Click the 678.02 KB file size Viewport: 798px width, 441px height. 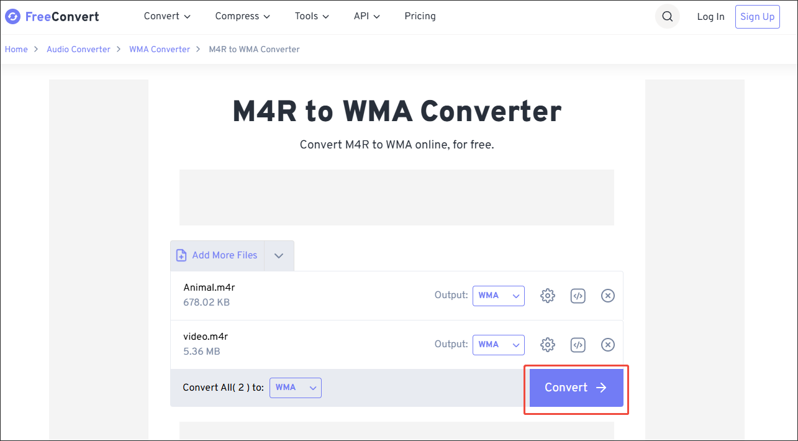click(x=207, y=302)
